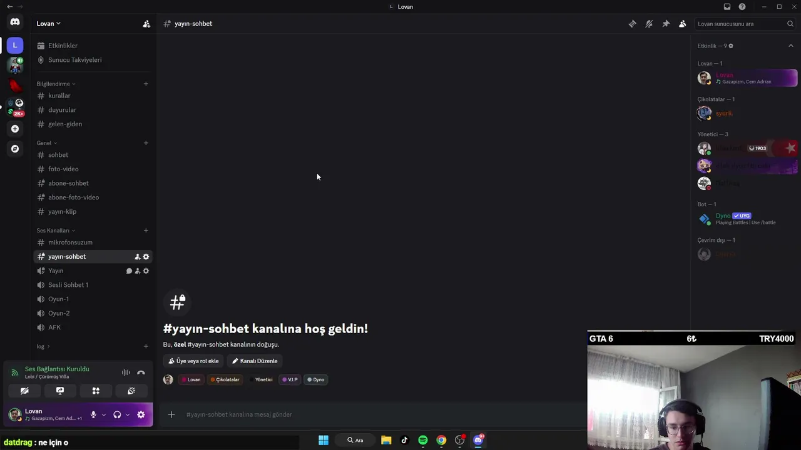
Task: Join the AFK voice channel
Action: 93,327
